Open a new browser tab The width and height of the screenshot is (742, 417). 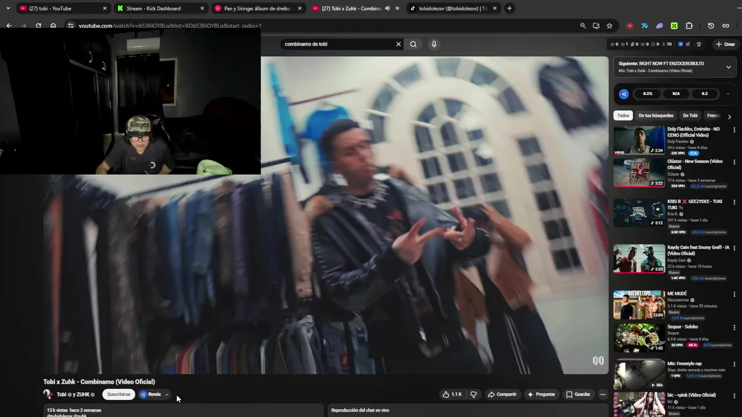point(509,8)
